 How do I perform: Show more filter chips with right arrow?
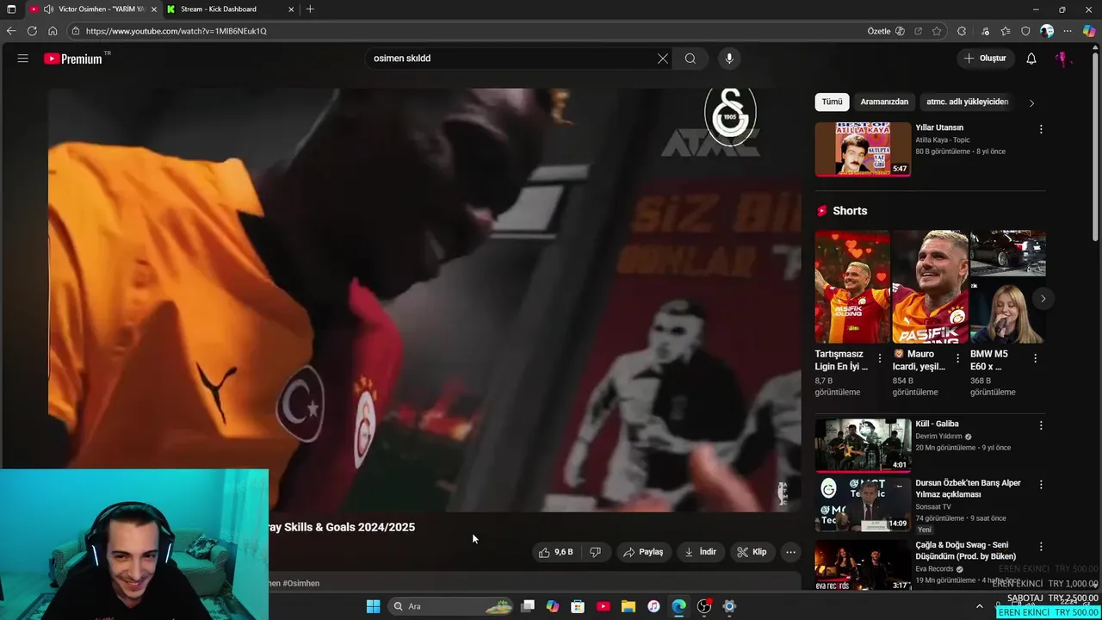coord(1031,102)
